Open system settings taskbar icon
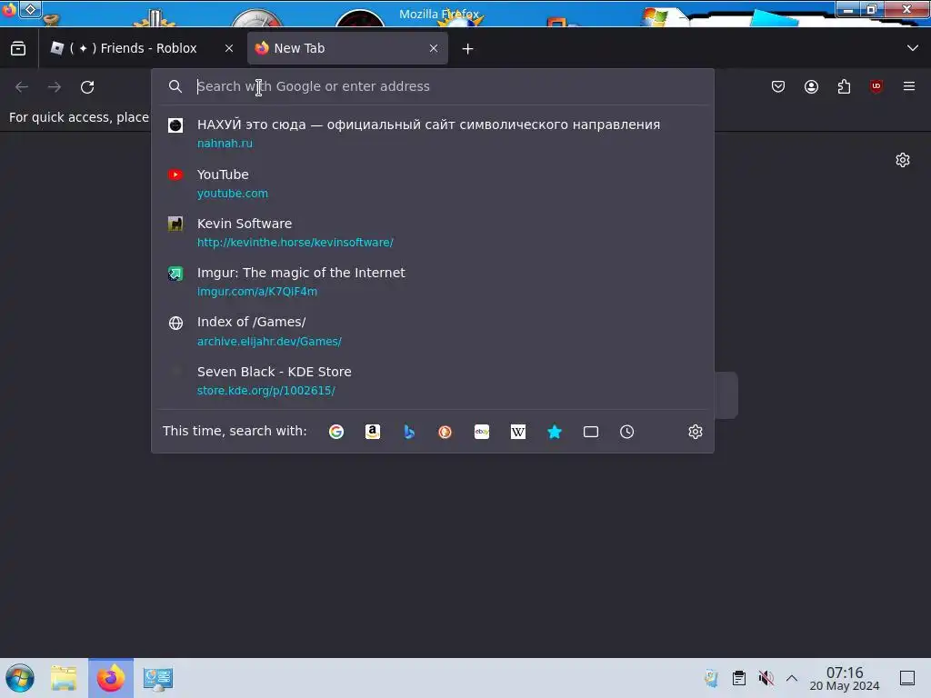 click(158, 678)
